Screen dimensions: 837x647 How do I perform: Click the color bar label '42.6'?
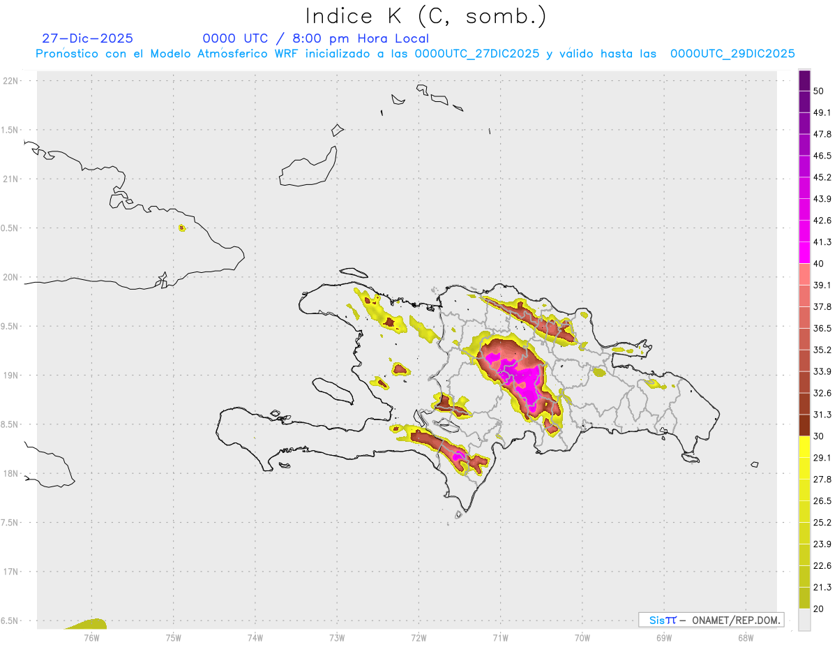(822, 221)
